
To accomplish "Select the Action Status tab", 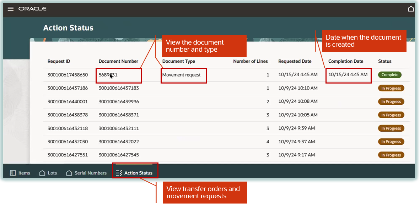I will click(x=134, y=173).
